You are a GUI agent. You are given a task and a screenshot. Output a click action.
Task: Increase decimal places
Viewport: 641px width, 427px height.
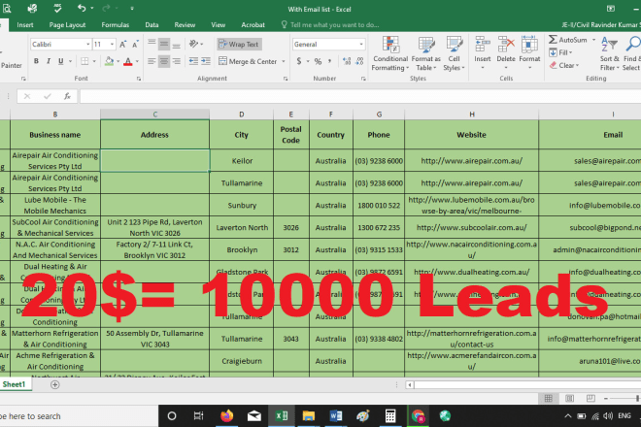tap(347, 61)
